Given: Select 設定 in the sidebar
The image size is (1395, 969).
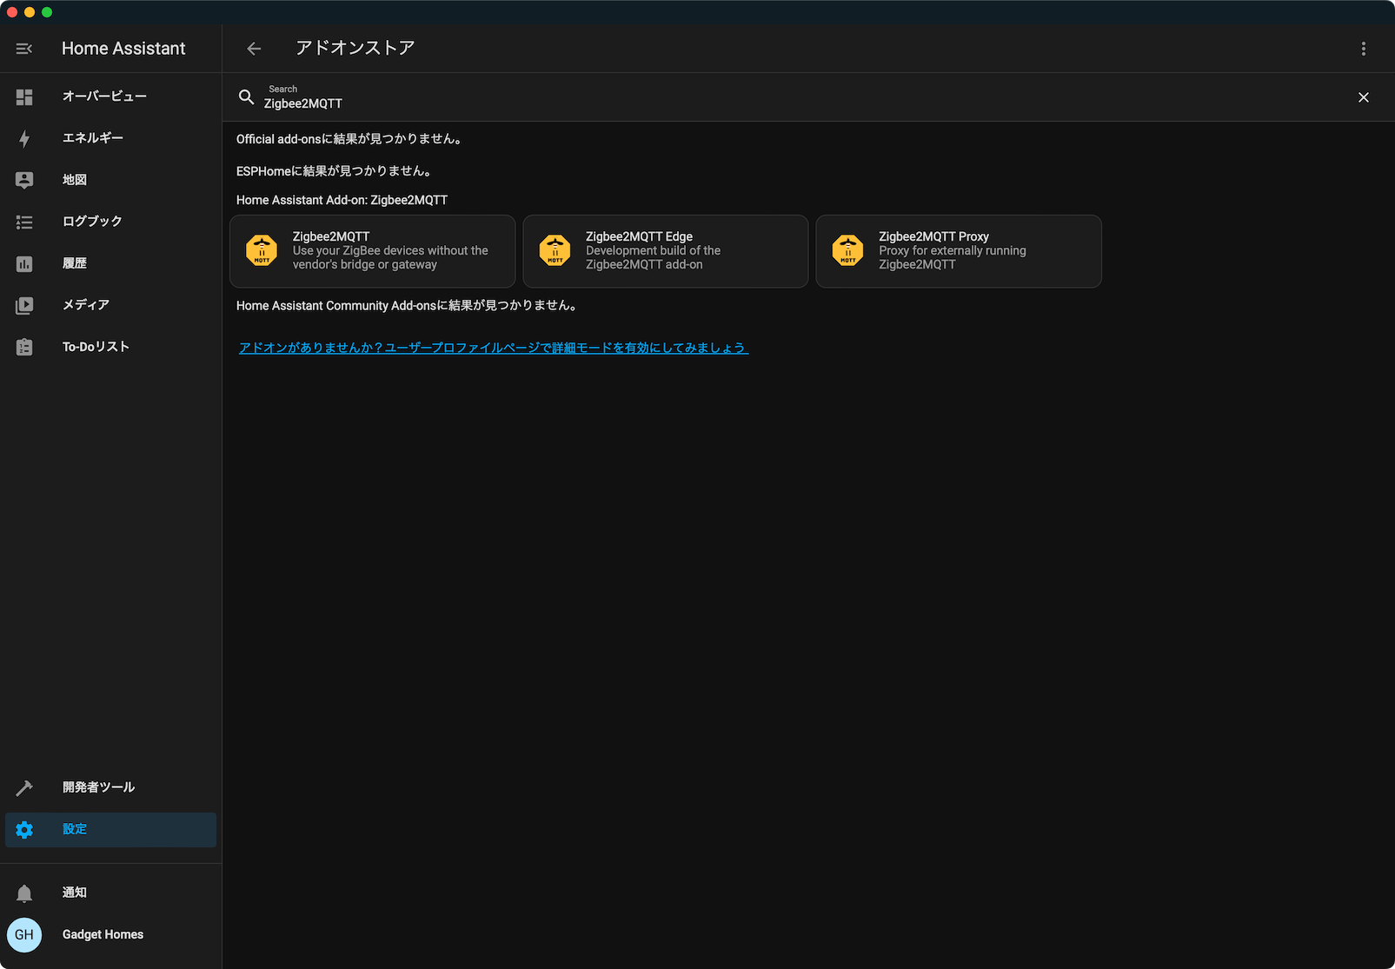Looking at the screenshot, I should tap(111, 829).
